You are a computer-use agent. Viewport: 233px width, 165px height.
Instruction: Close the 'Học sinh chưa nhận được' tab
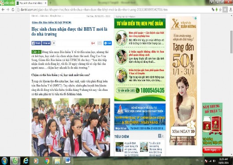coord(45,3)
